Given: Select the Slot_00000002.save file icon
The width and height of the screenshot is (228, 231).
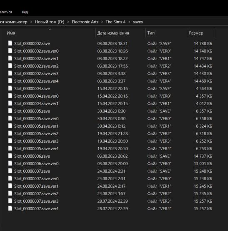Looking at the screenshot, I should coord(10,43).
